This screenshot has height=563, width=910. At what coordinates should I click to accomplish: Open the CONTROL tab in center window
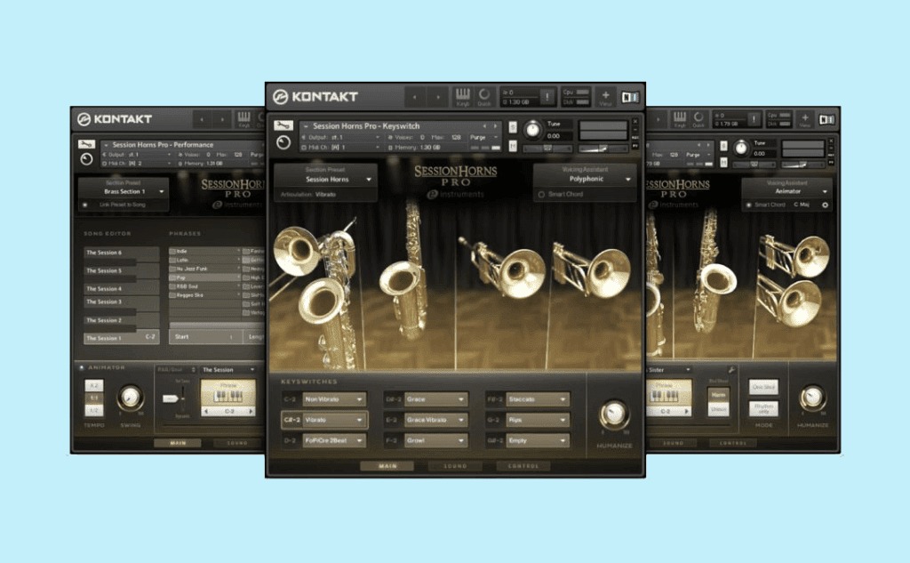[x=523, y=465]
